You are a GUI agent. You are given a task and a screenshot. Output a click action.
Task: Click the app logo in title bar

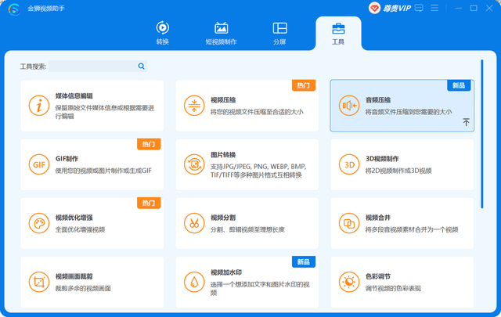pos(14,9)
